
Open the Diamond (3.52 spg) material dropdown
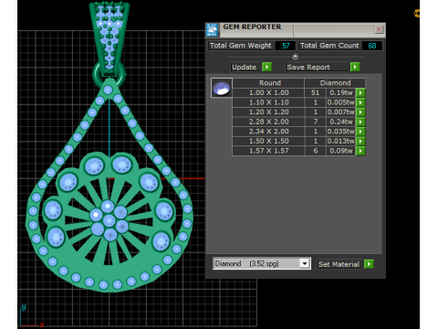coord(305,263)
